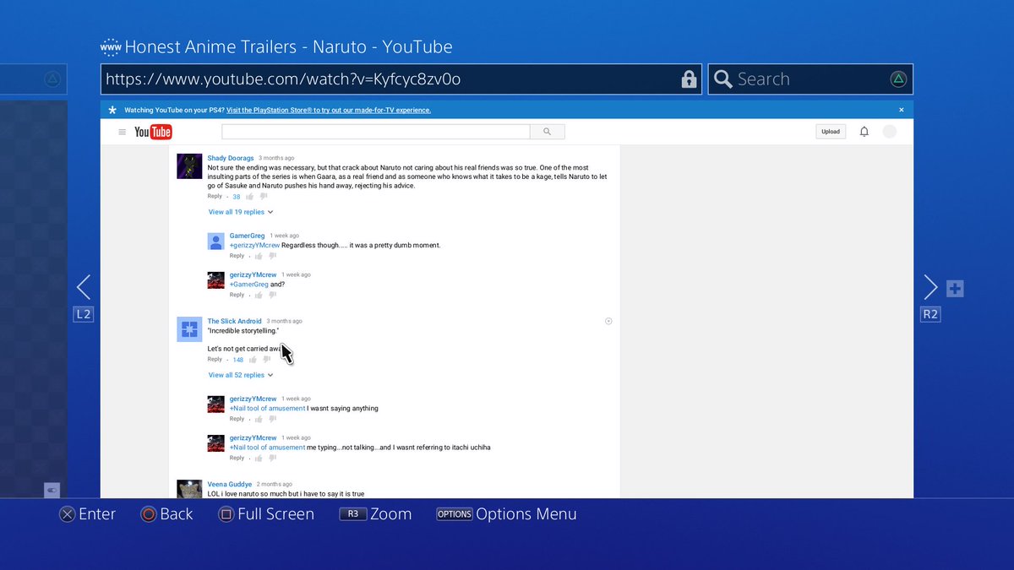Image resolution: width=1014 pixels, height=570 pixels.
Task: Click first '+Nail tool of amusement' mention
Action: point(267,409)
